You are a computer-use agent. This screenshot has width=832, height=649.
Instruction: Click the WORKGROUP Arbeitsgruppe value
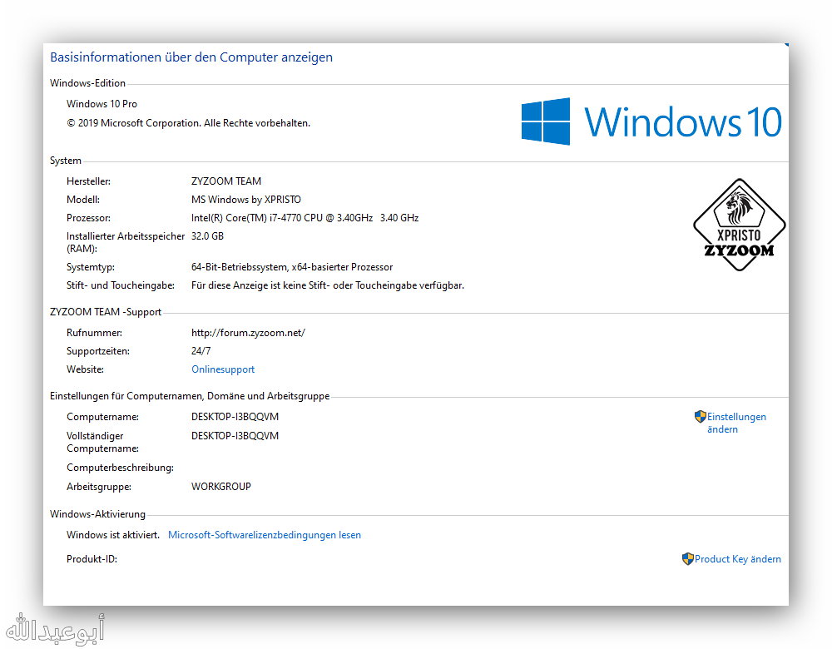click(220, 487)
